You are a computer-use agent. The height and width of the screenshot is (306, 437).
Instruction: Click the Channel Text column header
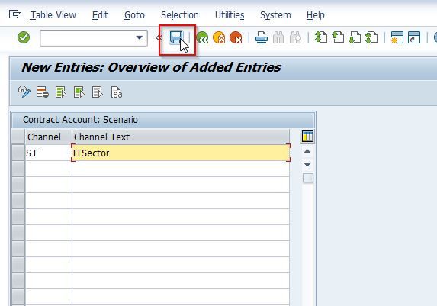pos(181,137)
